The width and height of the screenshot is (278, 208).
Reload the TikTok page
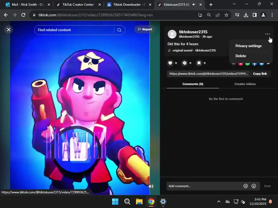(23, 15)
